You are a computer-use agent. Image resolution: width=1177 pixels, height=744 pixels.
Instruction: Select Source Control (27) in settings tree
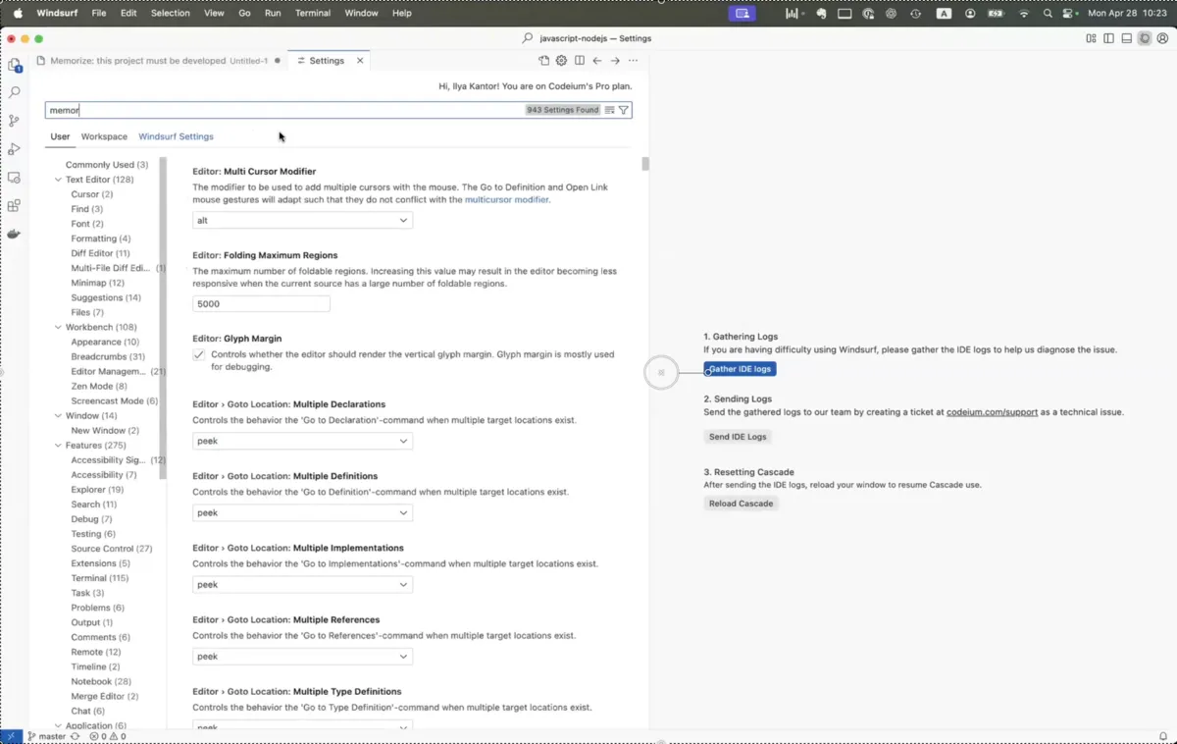pos(111,549)
